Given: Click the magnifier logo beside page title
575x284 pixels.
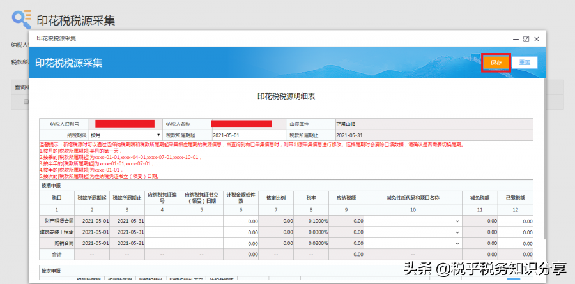Looking at the screenshot, I should coord(21,19).
